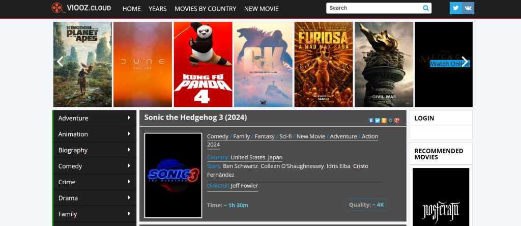Open the Action genre link
This screenshot has height=226, width=521.
click(x=370, y=136)
